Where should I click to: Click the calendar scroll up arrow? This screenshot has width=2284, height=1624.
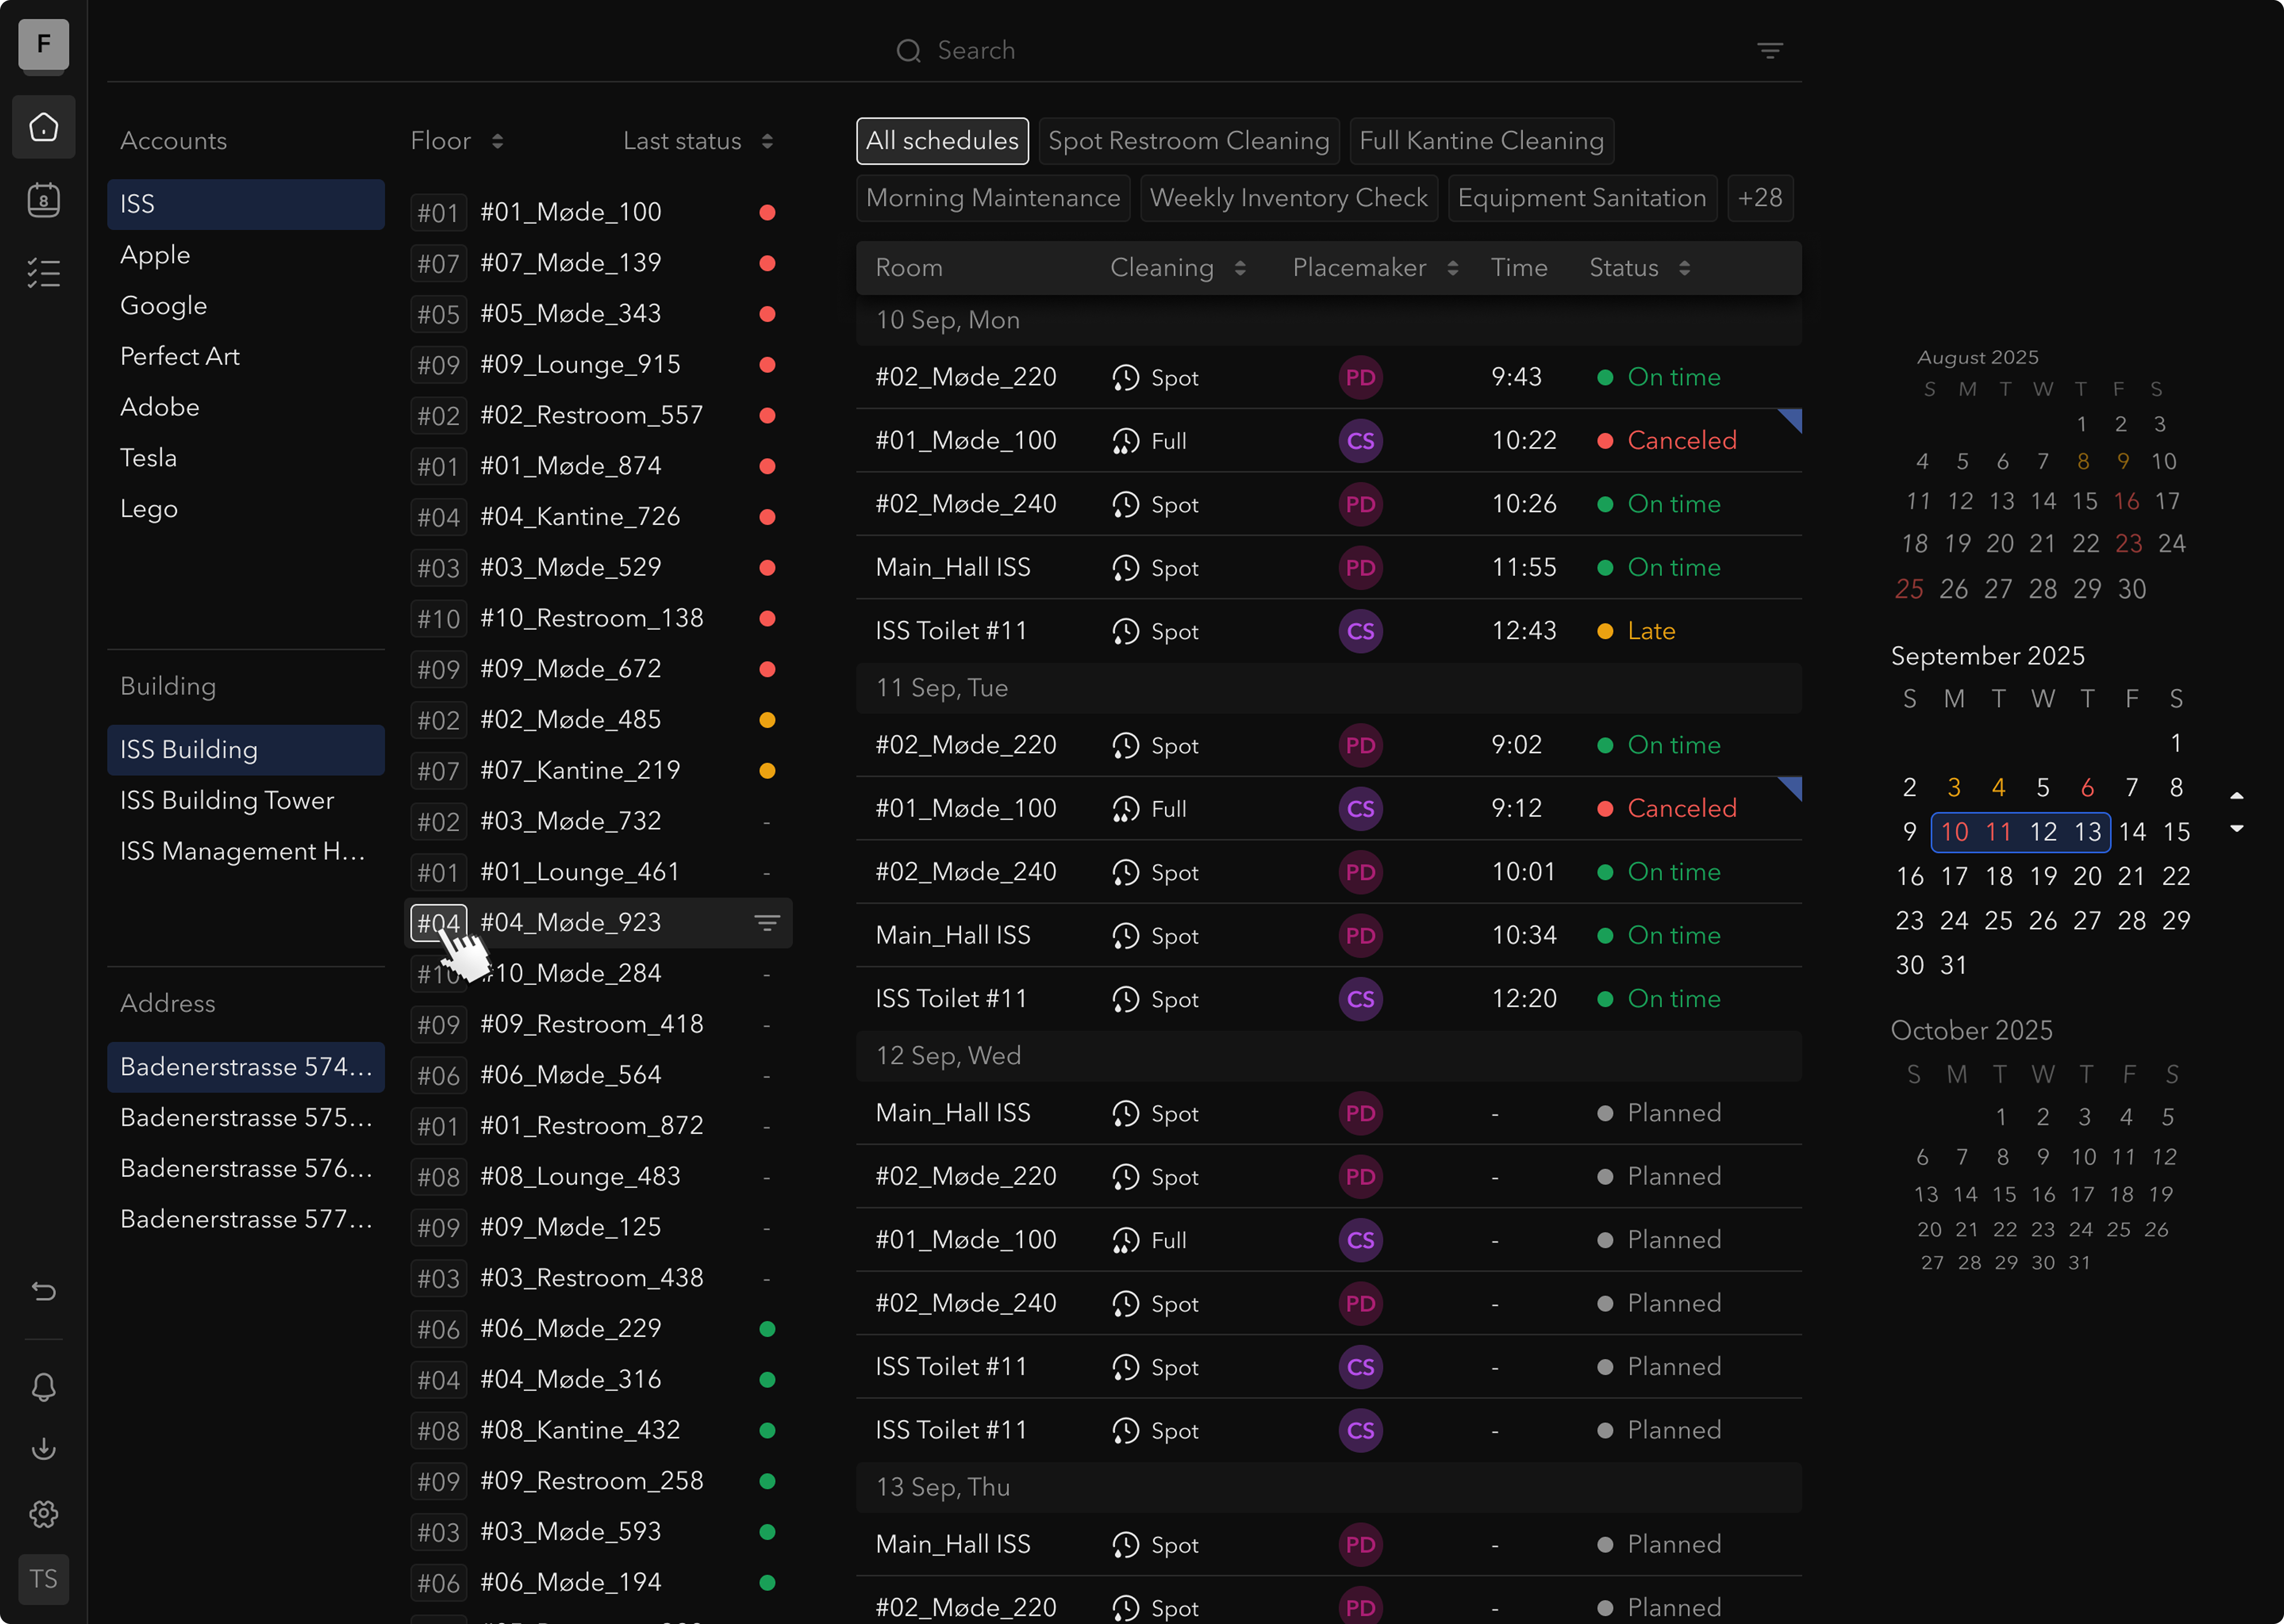pos(2237,796)
